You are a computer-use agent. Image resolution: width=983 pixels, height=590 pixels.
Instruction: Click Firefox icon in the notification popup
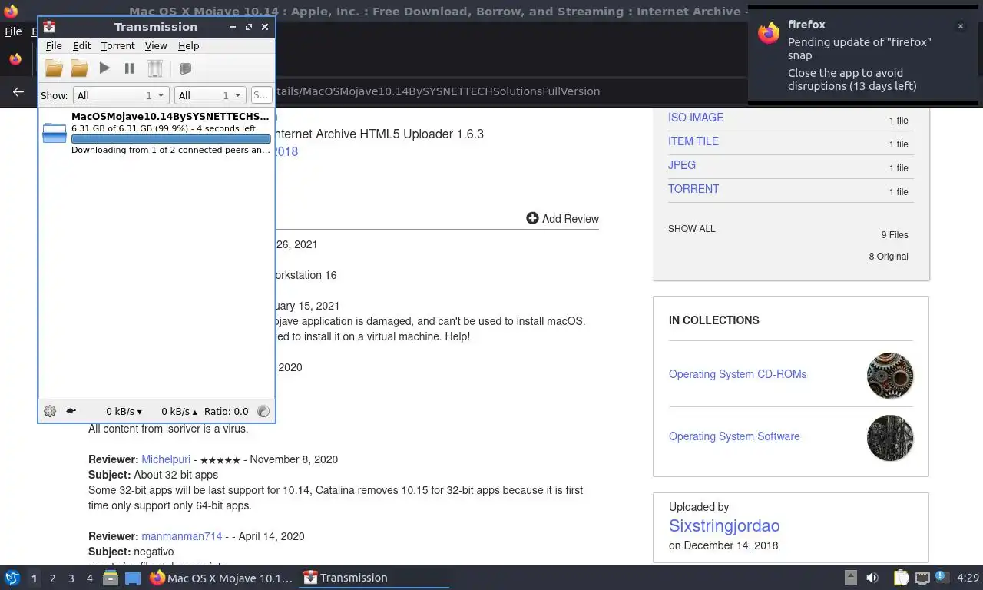tap(769, 33)
